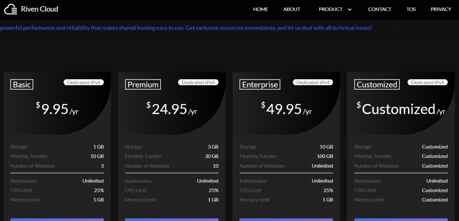Screen dimensions: 459x221
Task: Click Enterprise plan's 10 GB Storage value
Action: 326,147
